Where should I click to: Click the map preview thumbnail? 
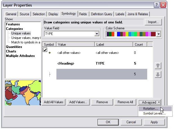(x=23, y=93)
